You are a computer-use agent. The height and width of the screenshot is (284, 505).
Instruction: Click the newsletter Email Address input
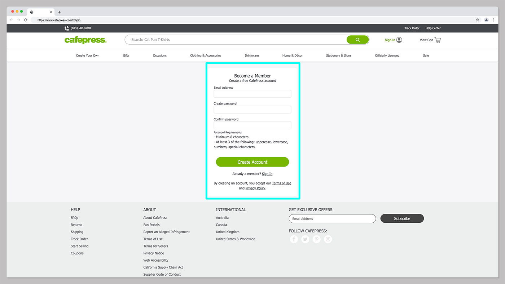pyautogui.click(x=332, y=219)
